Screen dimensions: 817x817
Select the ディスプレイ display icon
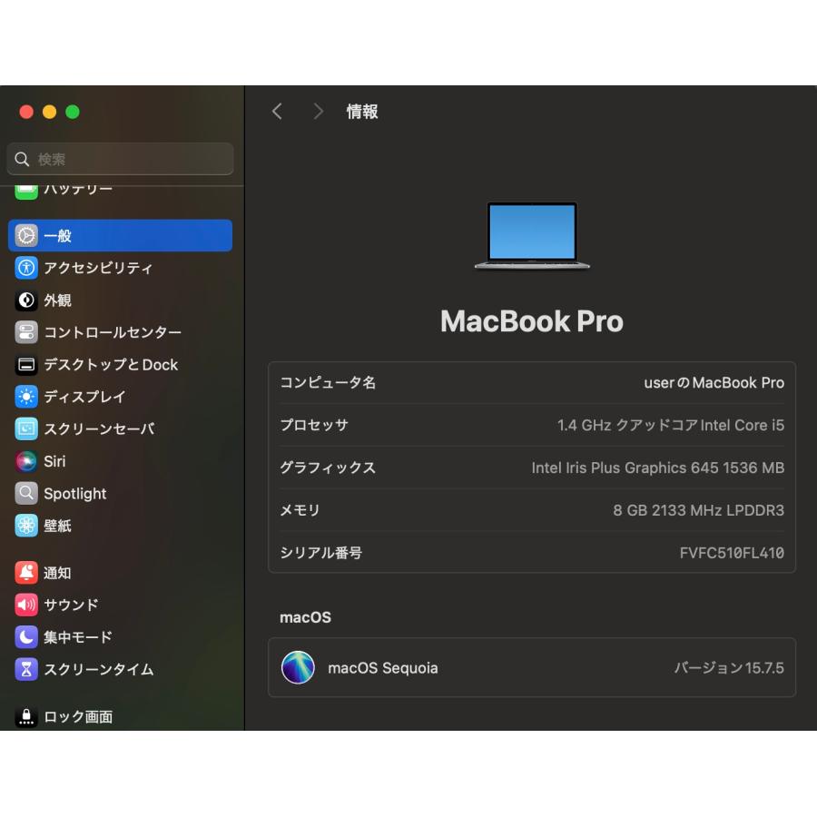(26, 397)
